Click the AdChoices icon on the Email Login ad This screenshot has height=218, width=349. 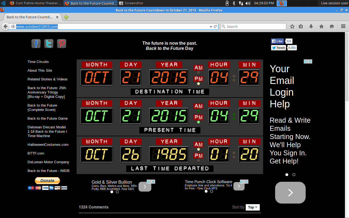coord(306,62)
